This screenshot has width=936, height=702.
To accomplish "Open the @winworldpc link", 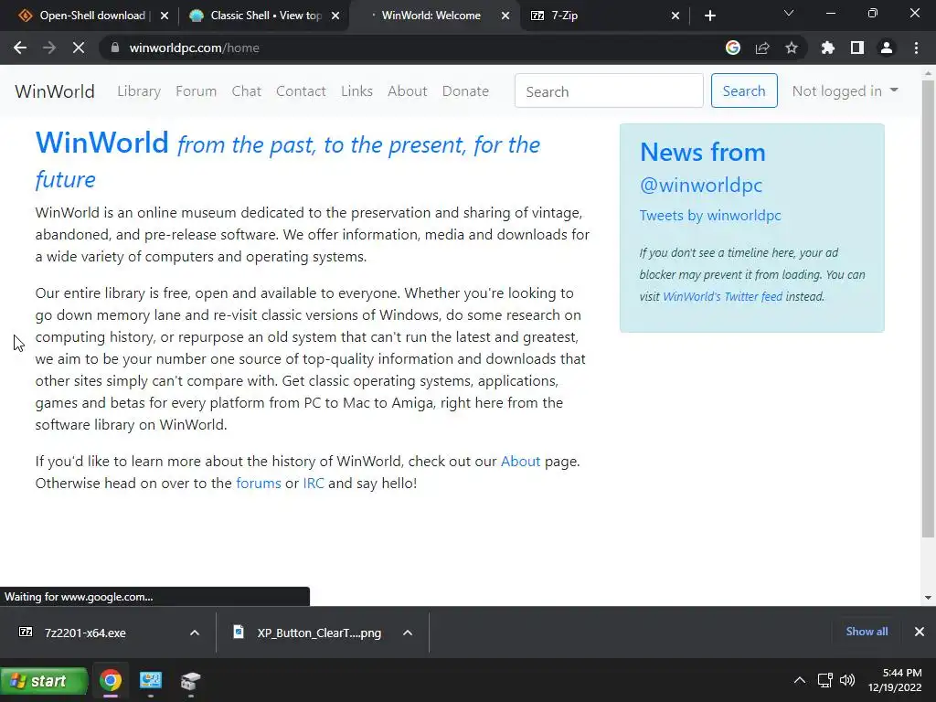I will click(701, 185).
